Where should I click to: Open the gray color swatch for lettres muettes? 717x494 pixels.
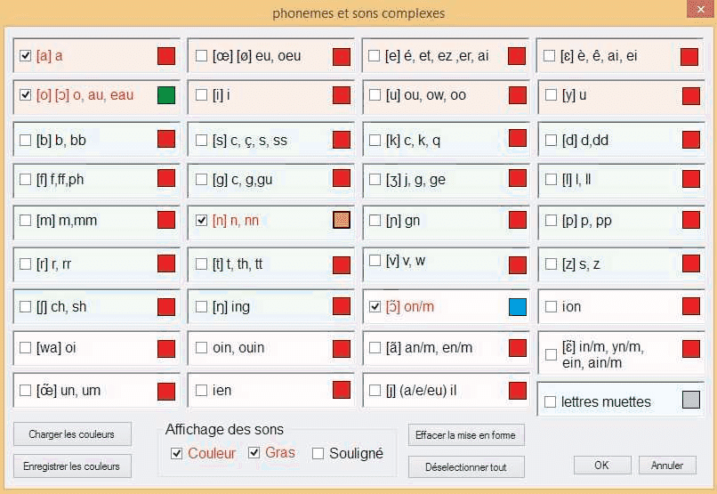(x=691, y=401)
